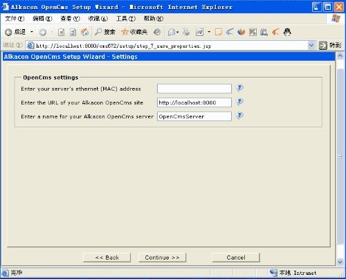Refresh the page using the refresh icon
The height and width of the screenshot is (279, 346).
point(73,32)
